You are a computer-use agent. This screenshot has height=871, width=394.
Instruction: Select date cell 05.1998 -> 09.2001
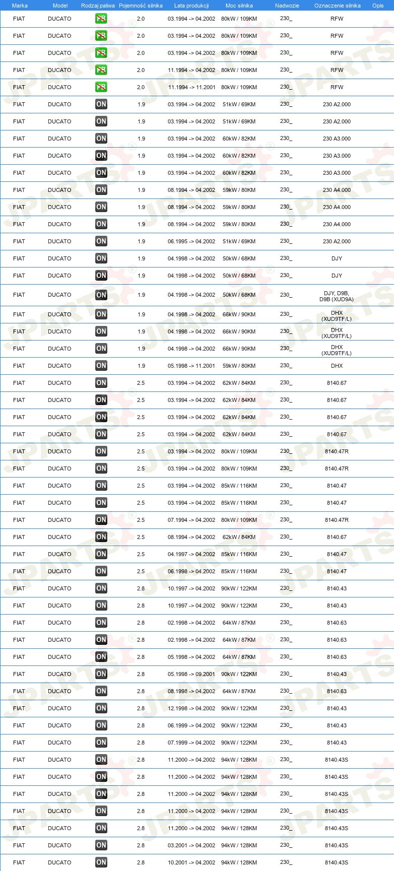(191, 674)
